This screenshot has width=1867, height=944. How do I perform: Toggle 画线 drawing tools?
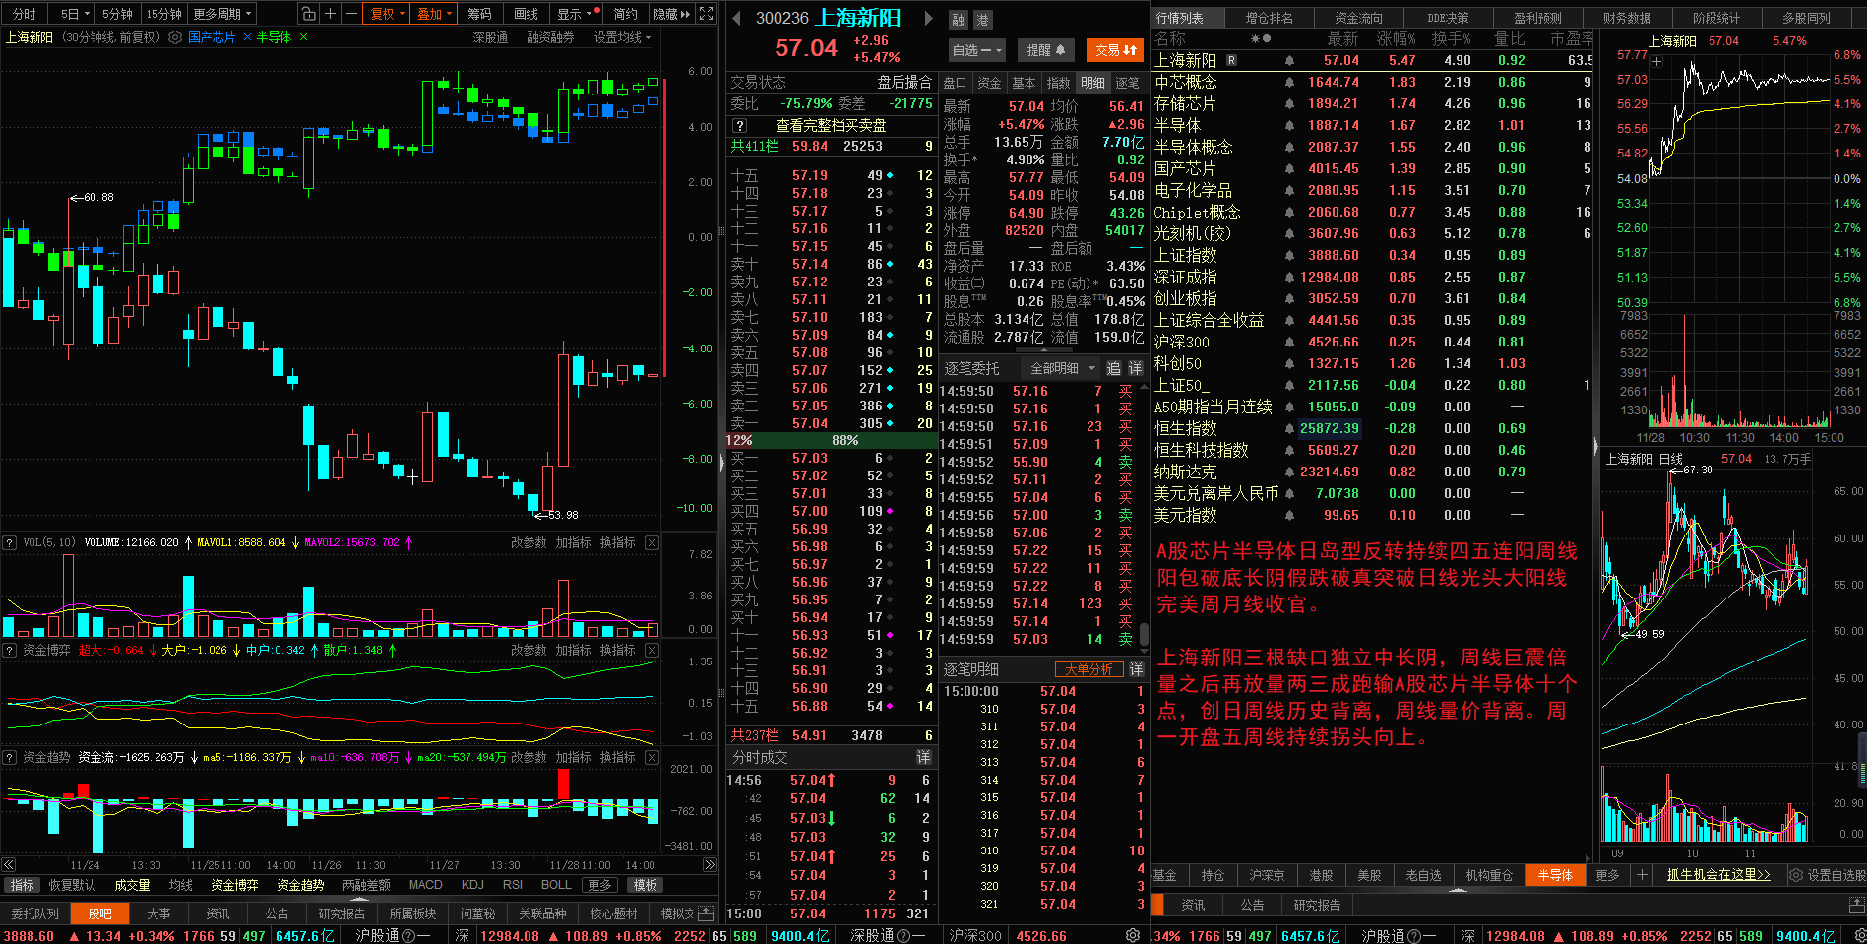click(527, 14)
